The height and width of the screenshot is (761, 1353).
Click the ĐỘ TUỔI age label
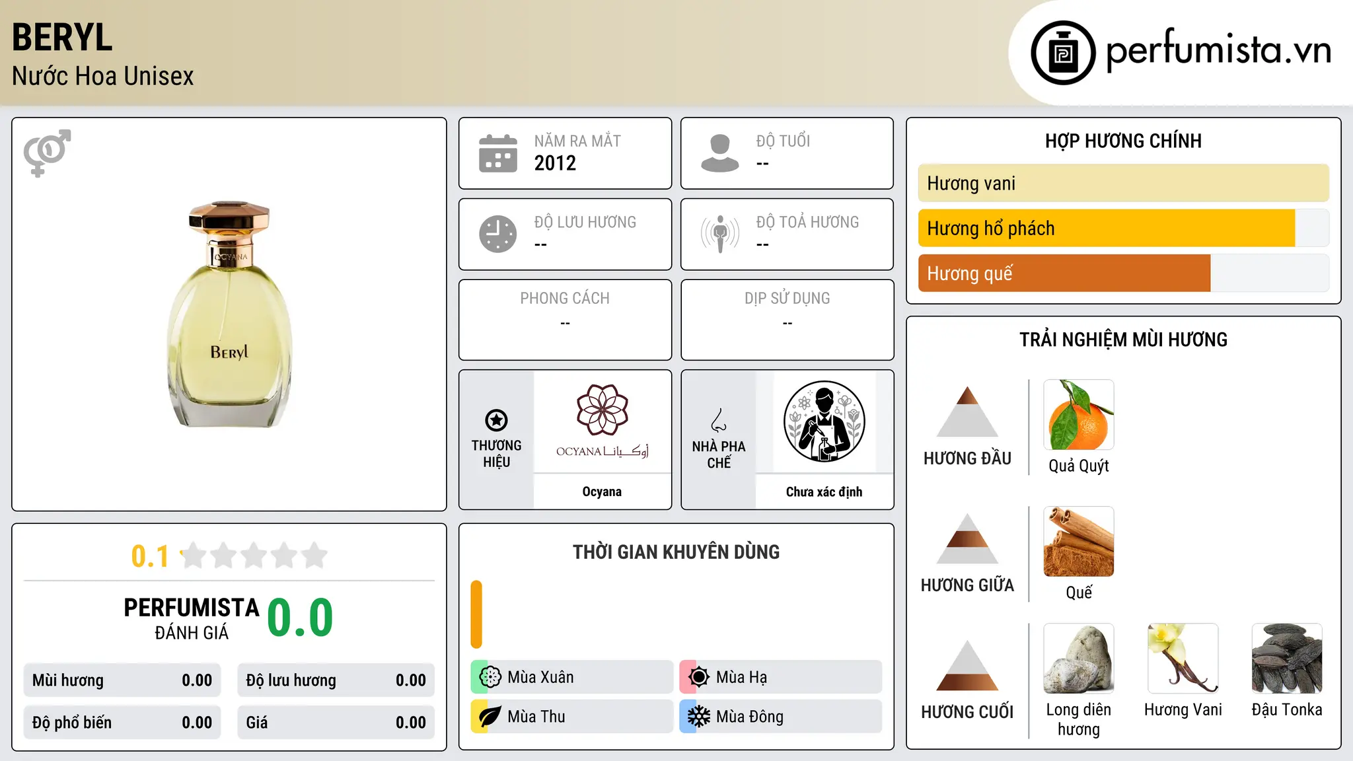pos(783,141)
